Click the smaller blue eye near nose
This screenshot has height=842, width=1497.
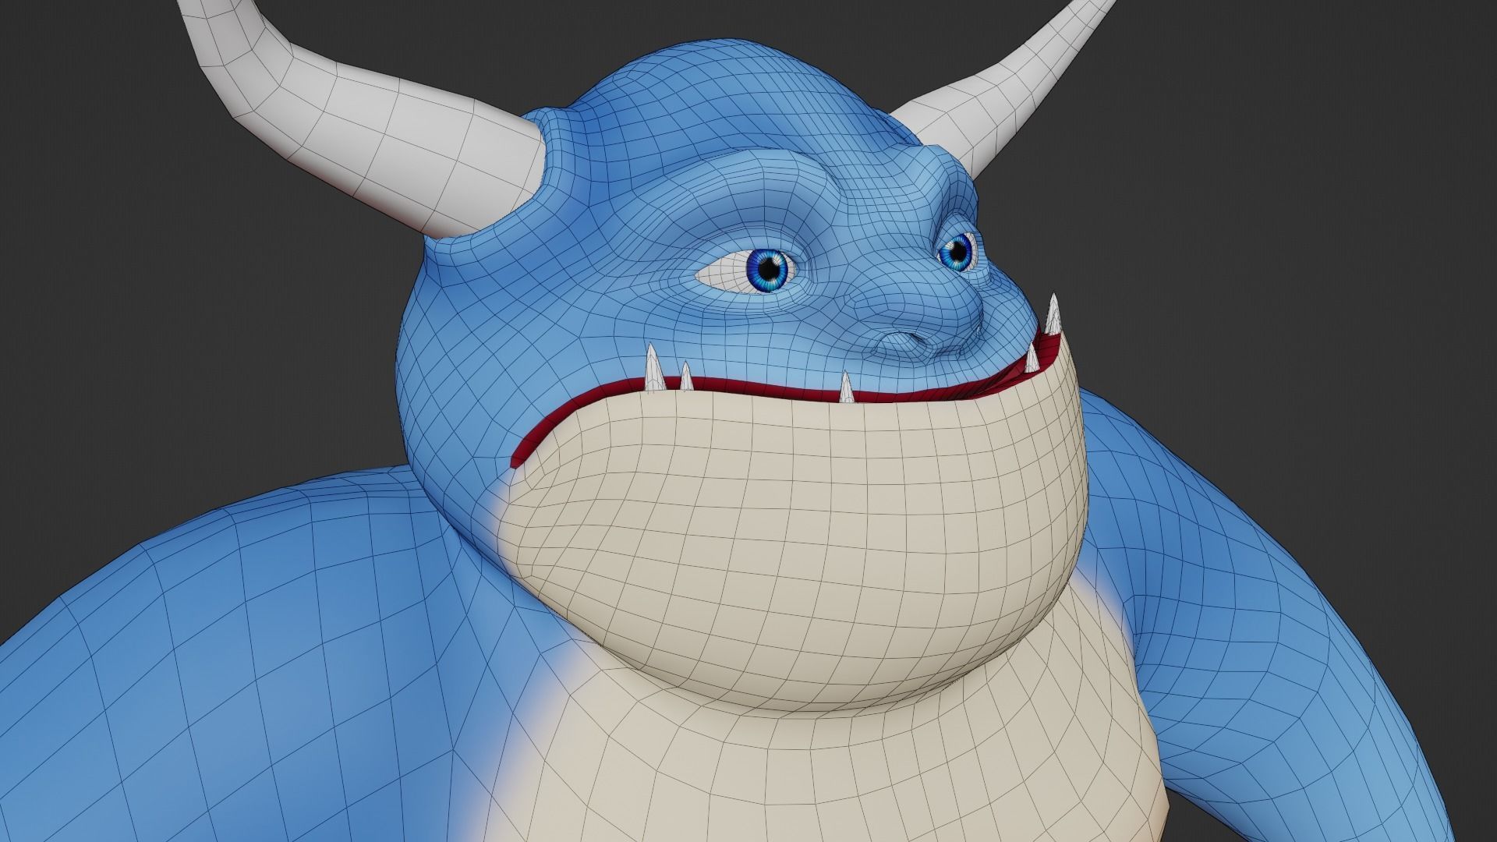957,252
